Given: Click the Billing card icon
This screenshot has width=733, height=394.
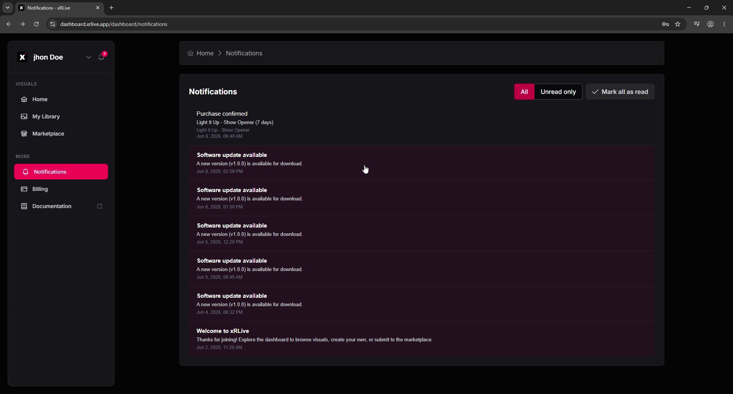Looking at the screenshot, I should [24, 189].
